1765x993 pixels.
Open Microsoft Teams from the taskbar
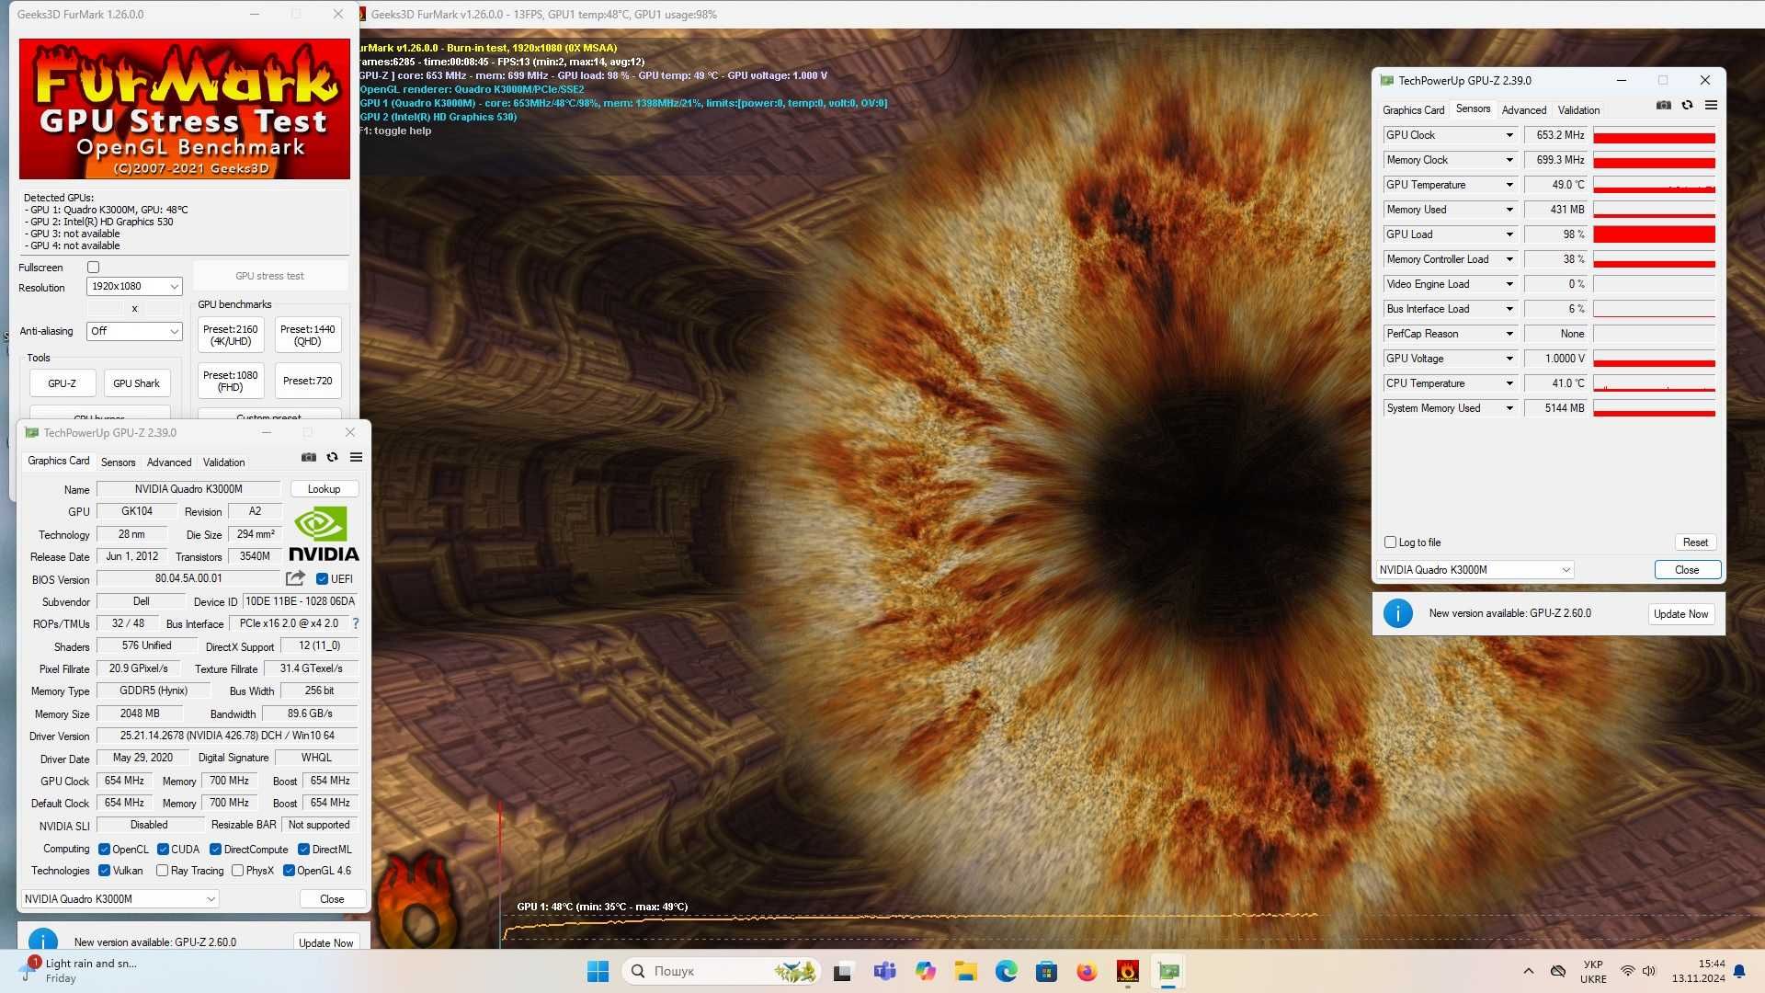(x=884, y=971)
